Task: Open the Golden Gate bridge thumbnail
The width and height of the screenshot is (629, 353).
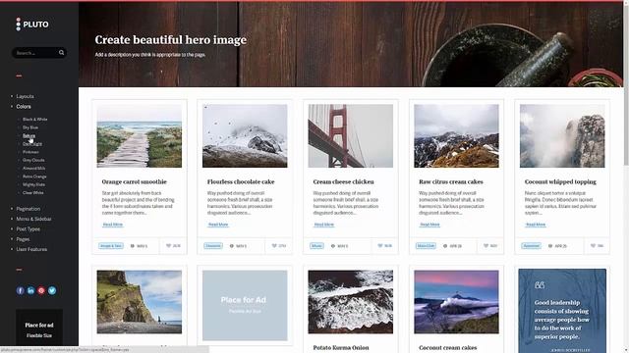Action: [x=351, y=136]
